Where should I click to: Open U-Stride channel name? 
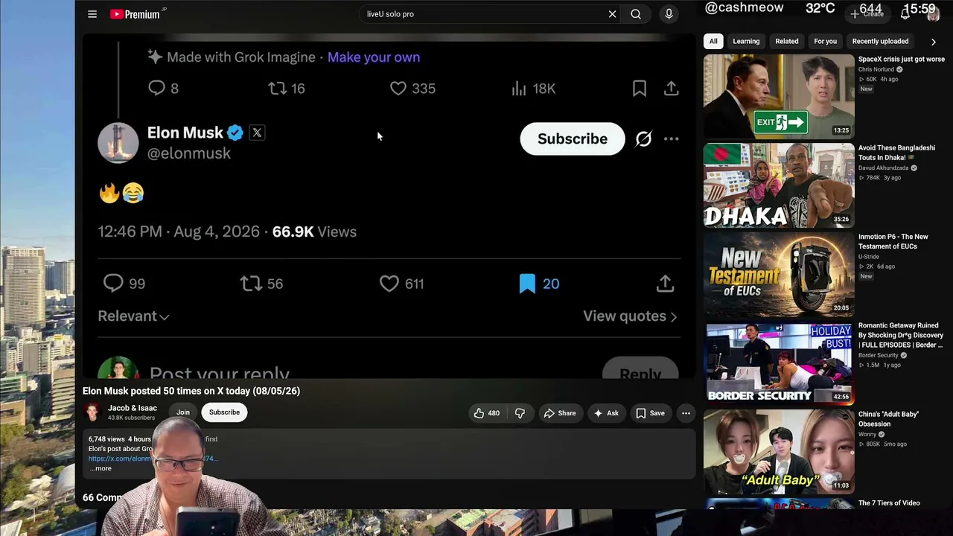point(869,257)
